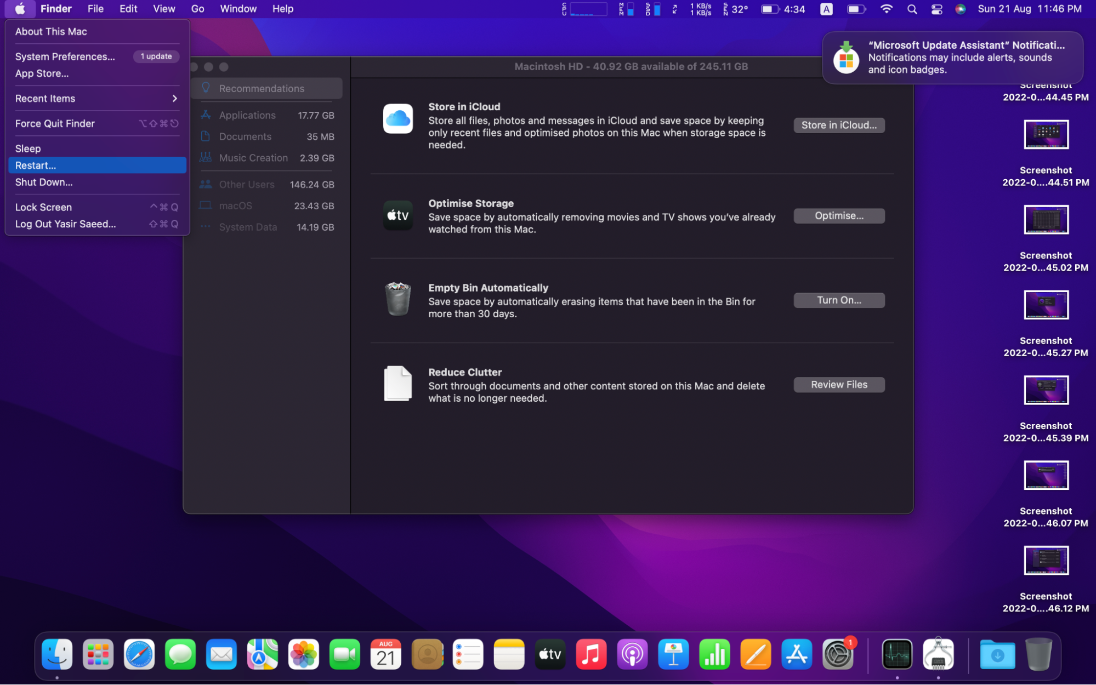The width and height of the screenshot is (1096, 685).
Task: Choose Sleep from Apple menu
Action: click(x=97, y=149)
